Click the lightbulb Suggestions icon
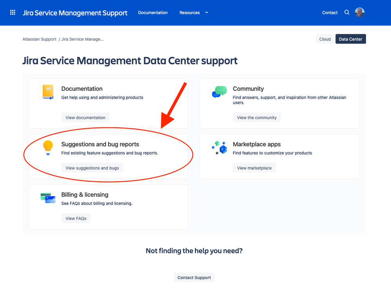The image size is (391, 289). point(48,147)
